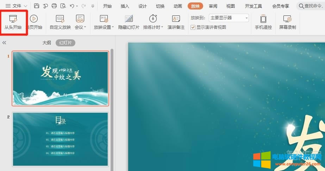Open 自定义放映 custom slideshow
Screen dimensions: 325x171
click(x=60, y=22)
